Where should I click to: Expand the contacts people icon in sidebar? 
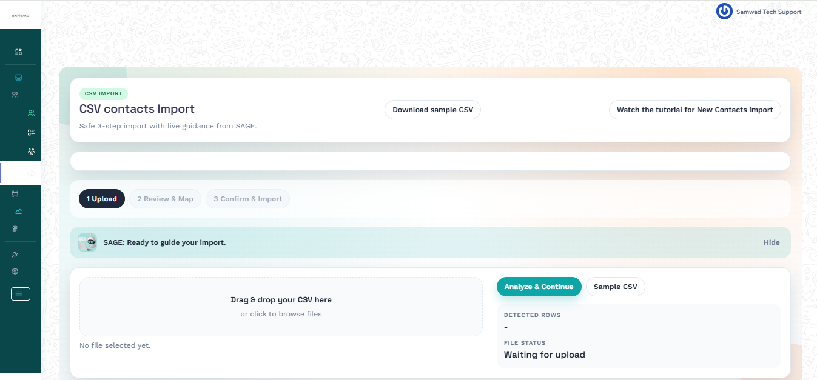(x=15, y=95)
